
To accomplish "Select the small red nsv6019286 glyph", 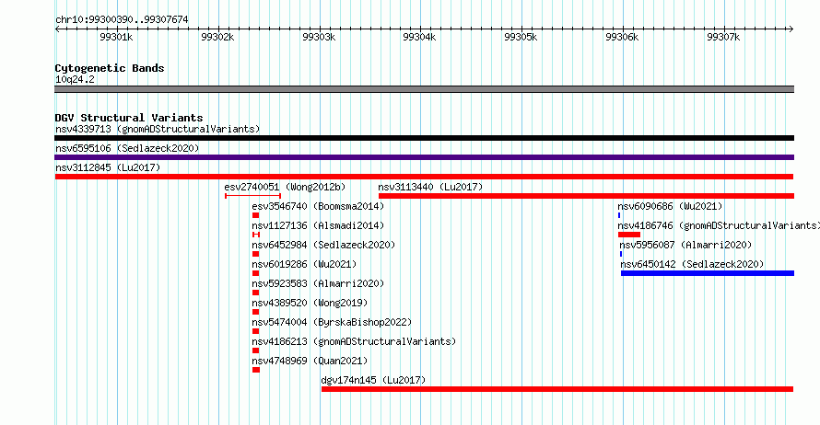I will [256, 273].
